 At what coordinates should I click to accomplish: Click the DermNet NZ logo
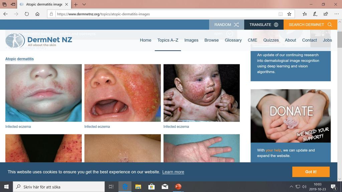[39, 40]
